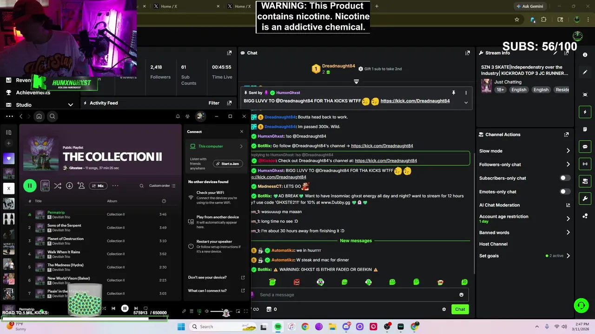Open Spotify notifications bell

[x=178, y=116]
